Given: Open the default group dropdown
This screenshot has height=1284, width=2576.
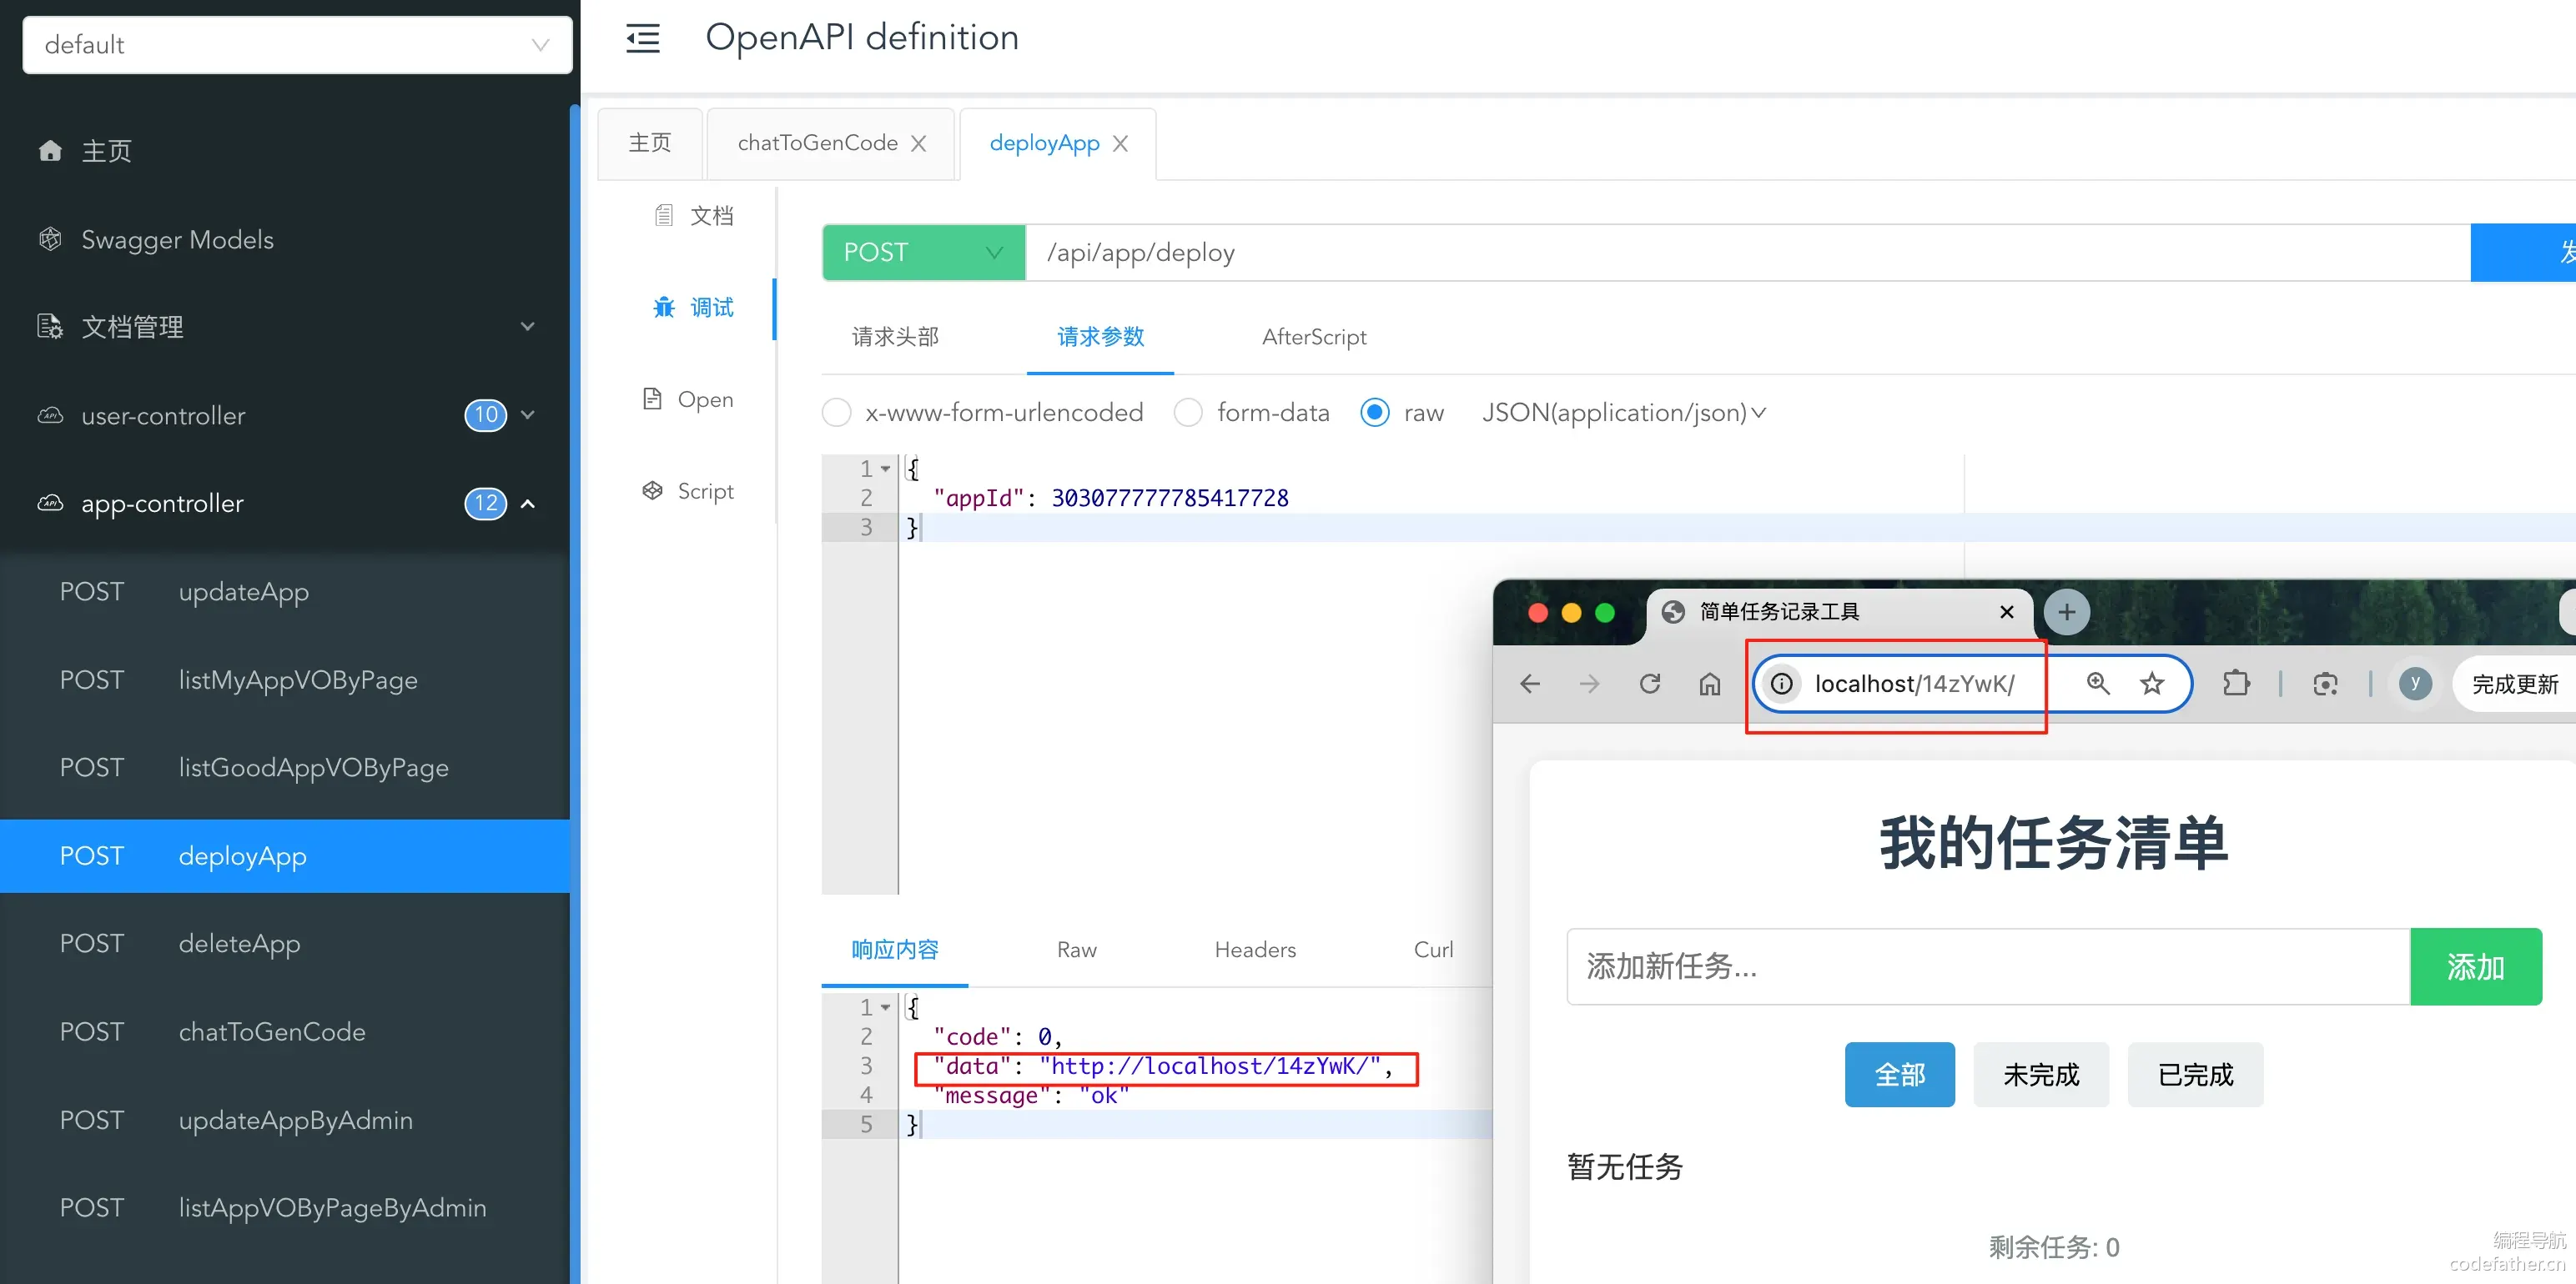Looking at the screenshot, I should coord(297,45).
